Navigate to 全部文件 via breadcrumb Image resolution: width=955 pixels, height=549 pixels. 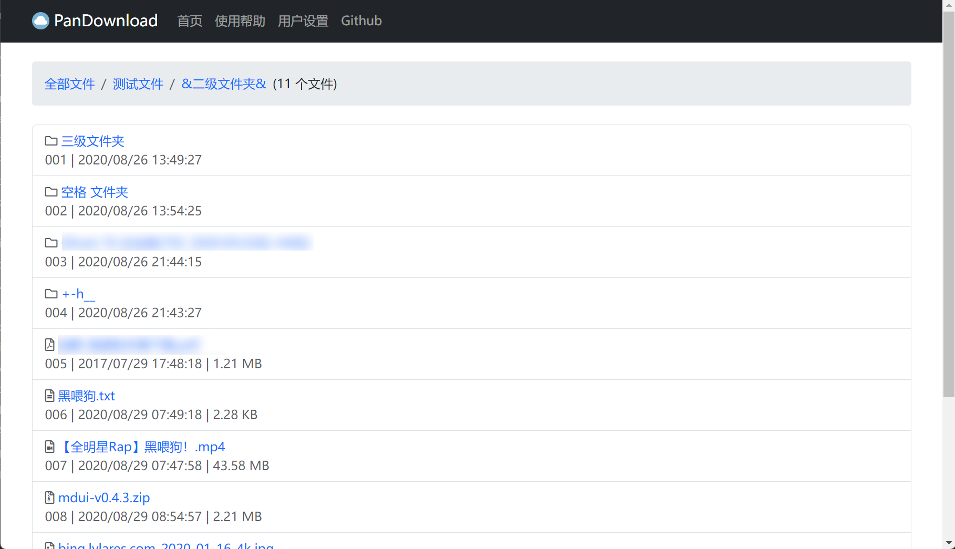click(x=70, y=84)
